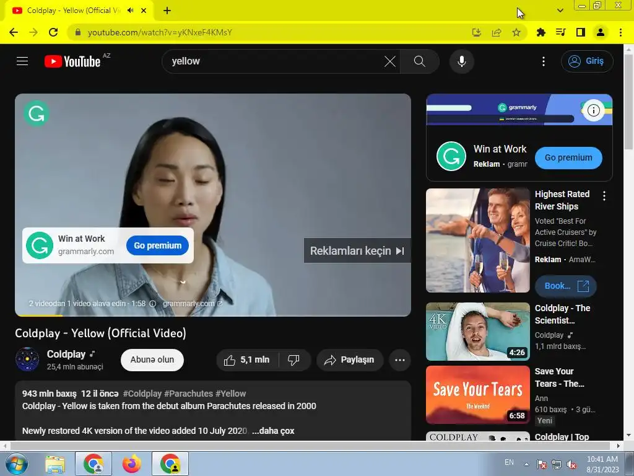
Task: Start voice search with the microphone icon
Action: click(x=462, y=61)
